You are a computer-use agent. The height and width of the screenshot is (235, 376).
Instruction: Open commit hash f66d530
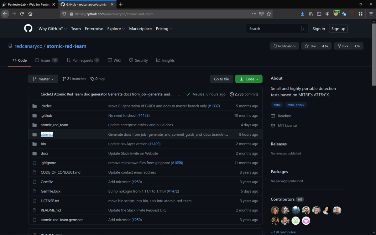(198, 94)
